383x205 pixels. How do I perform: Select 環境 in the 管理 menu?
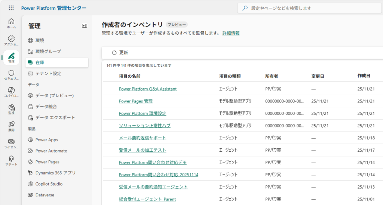[x=40, y=40]
